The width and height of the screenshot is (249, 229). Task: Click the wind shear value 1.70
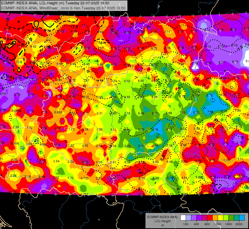point(70,178)
